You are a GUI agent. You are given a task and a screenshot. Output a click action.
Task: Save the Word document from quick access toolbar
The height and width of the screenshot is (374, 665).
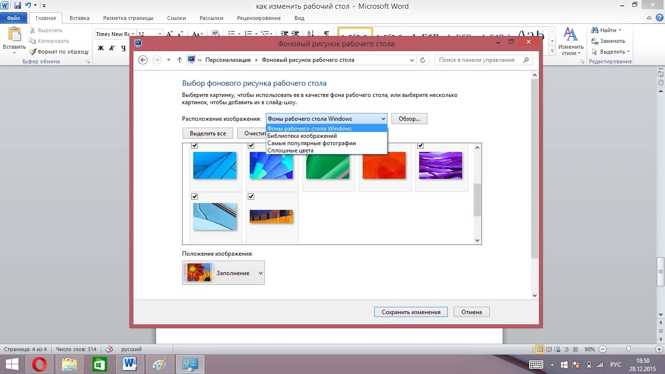coord(18,5)
